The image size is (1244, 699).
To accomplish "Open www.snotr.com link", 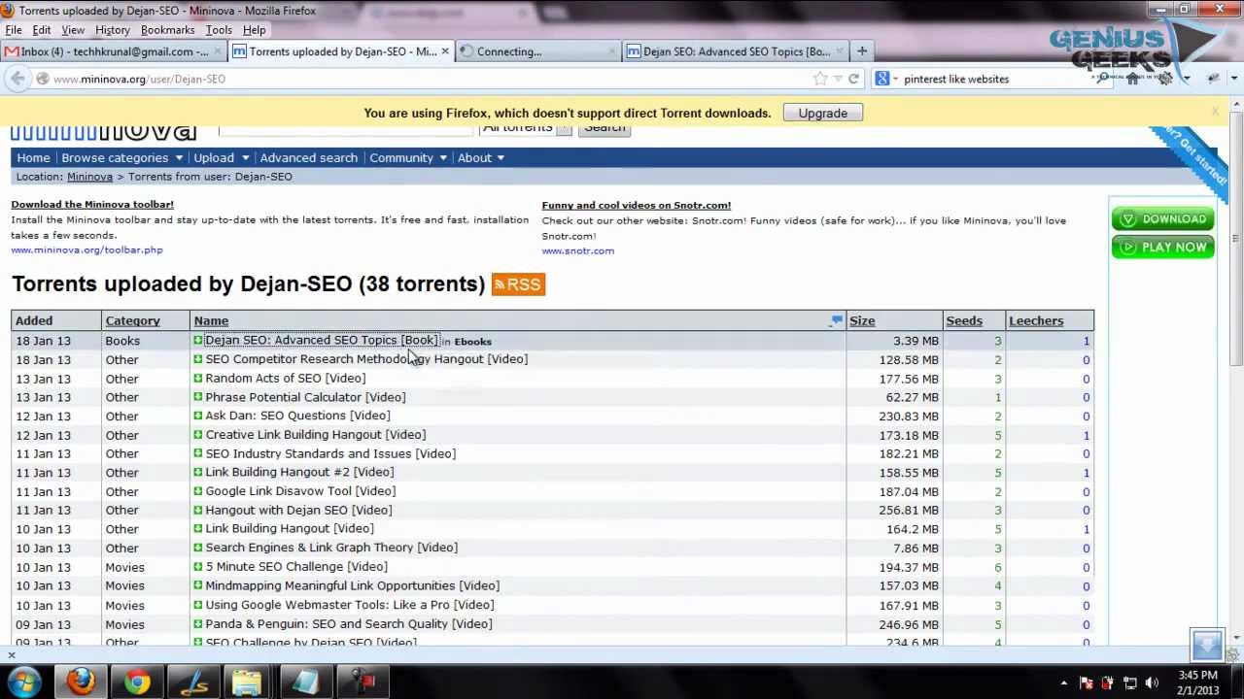I will pos(577,250).
